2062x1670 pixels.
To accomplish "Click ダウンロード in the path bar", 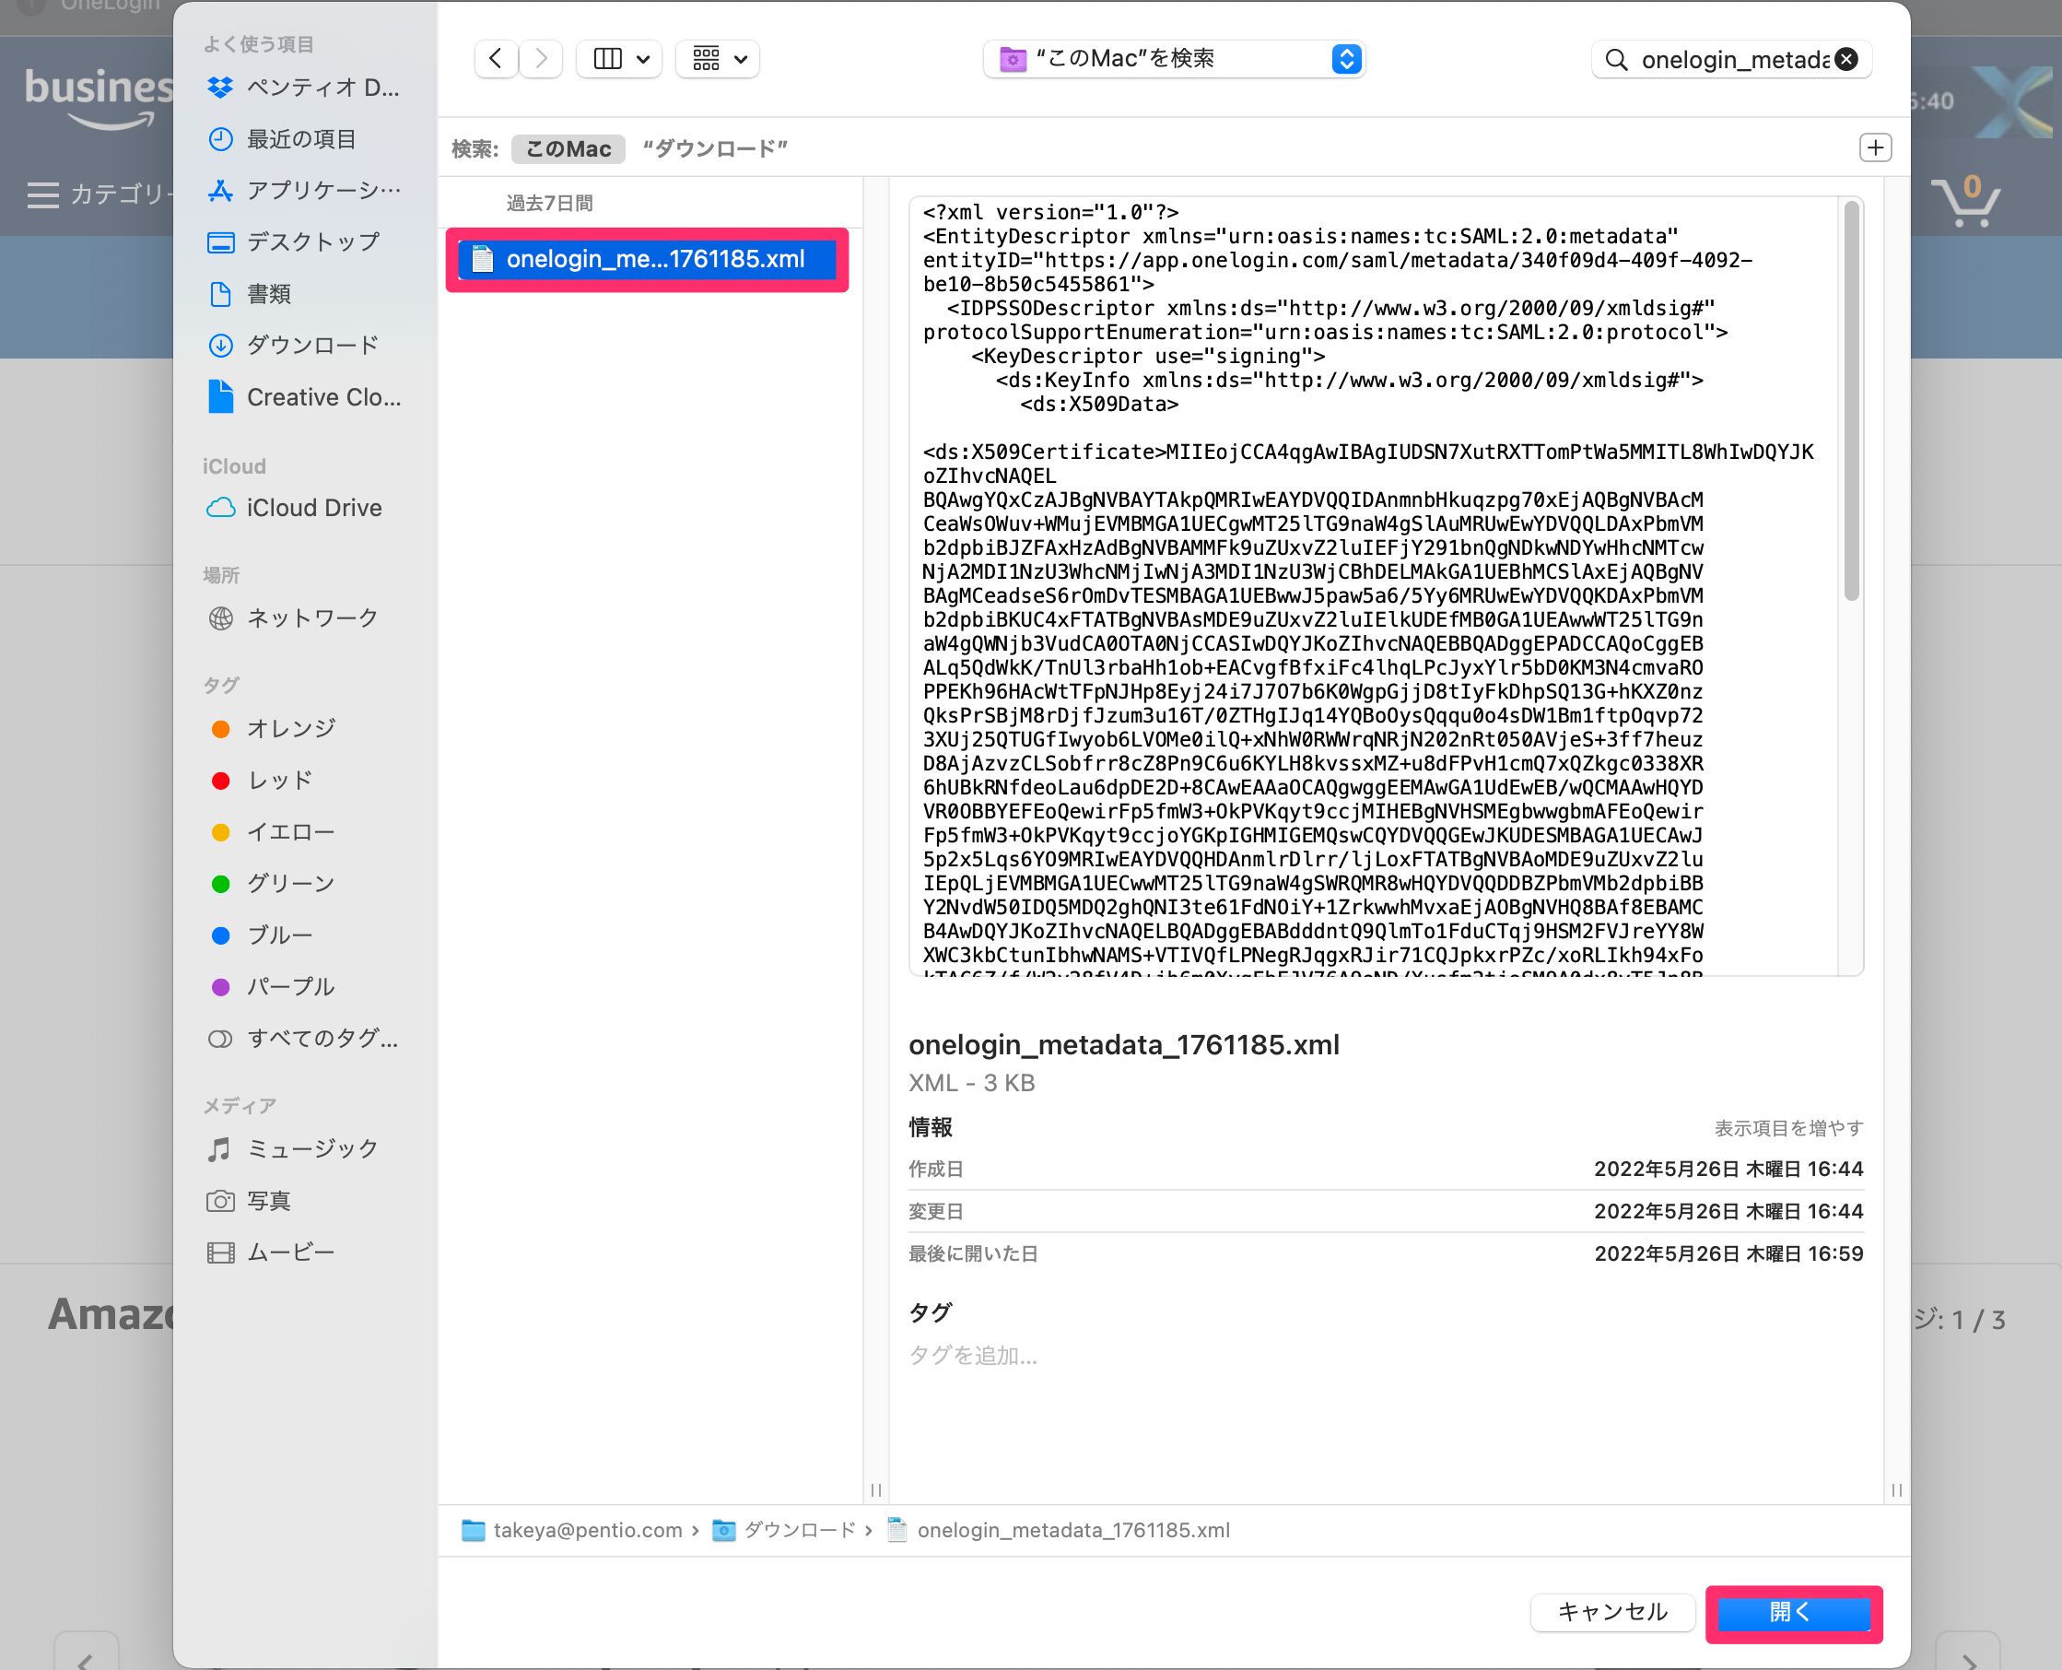I will tap(784, 1530).
